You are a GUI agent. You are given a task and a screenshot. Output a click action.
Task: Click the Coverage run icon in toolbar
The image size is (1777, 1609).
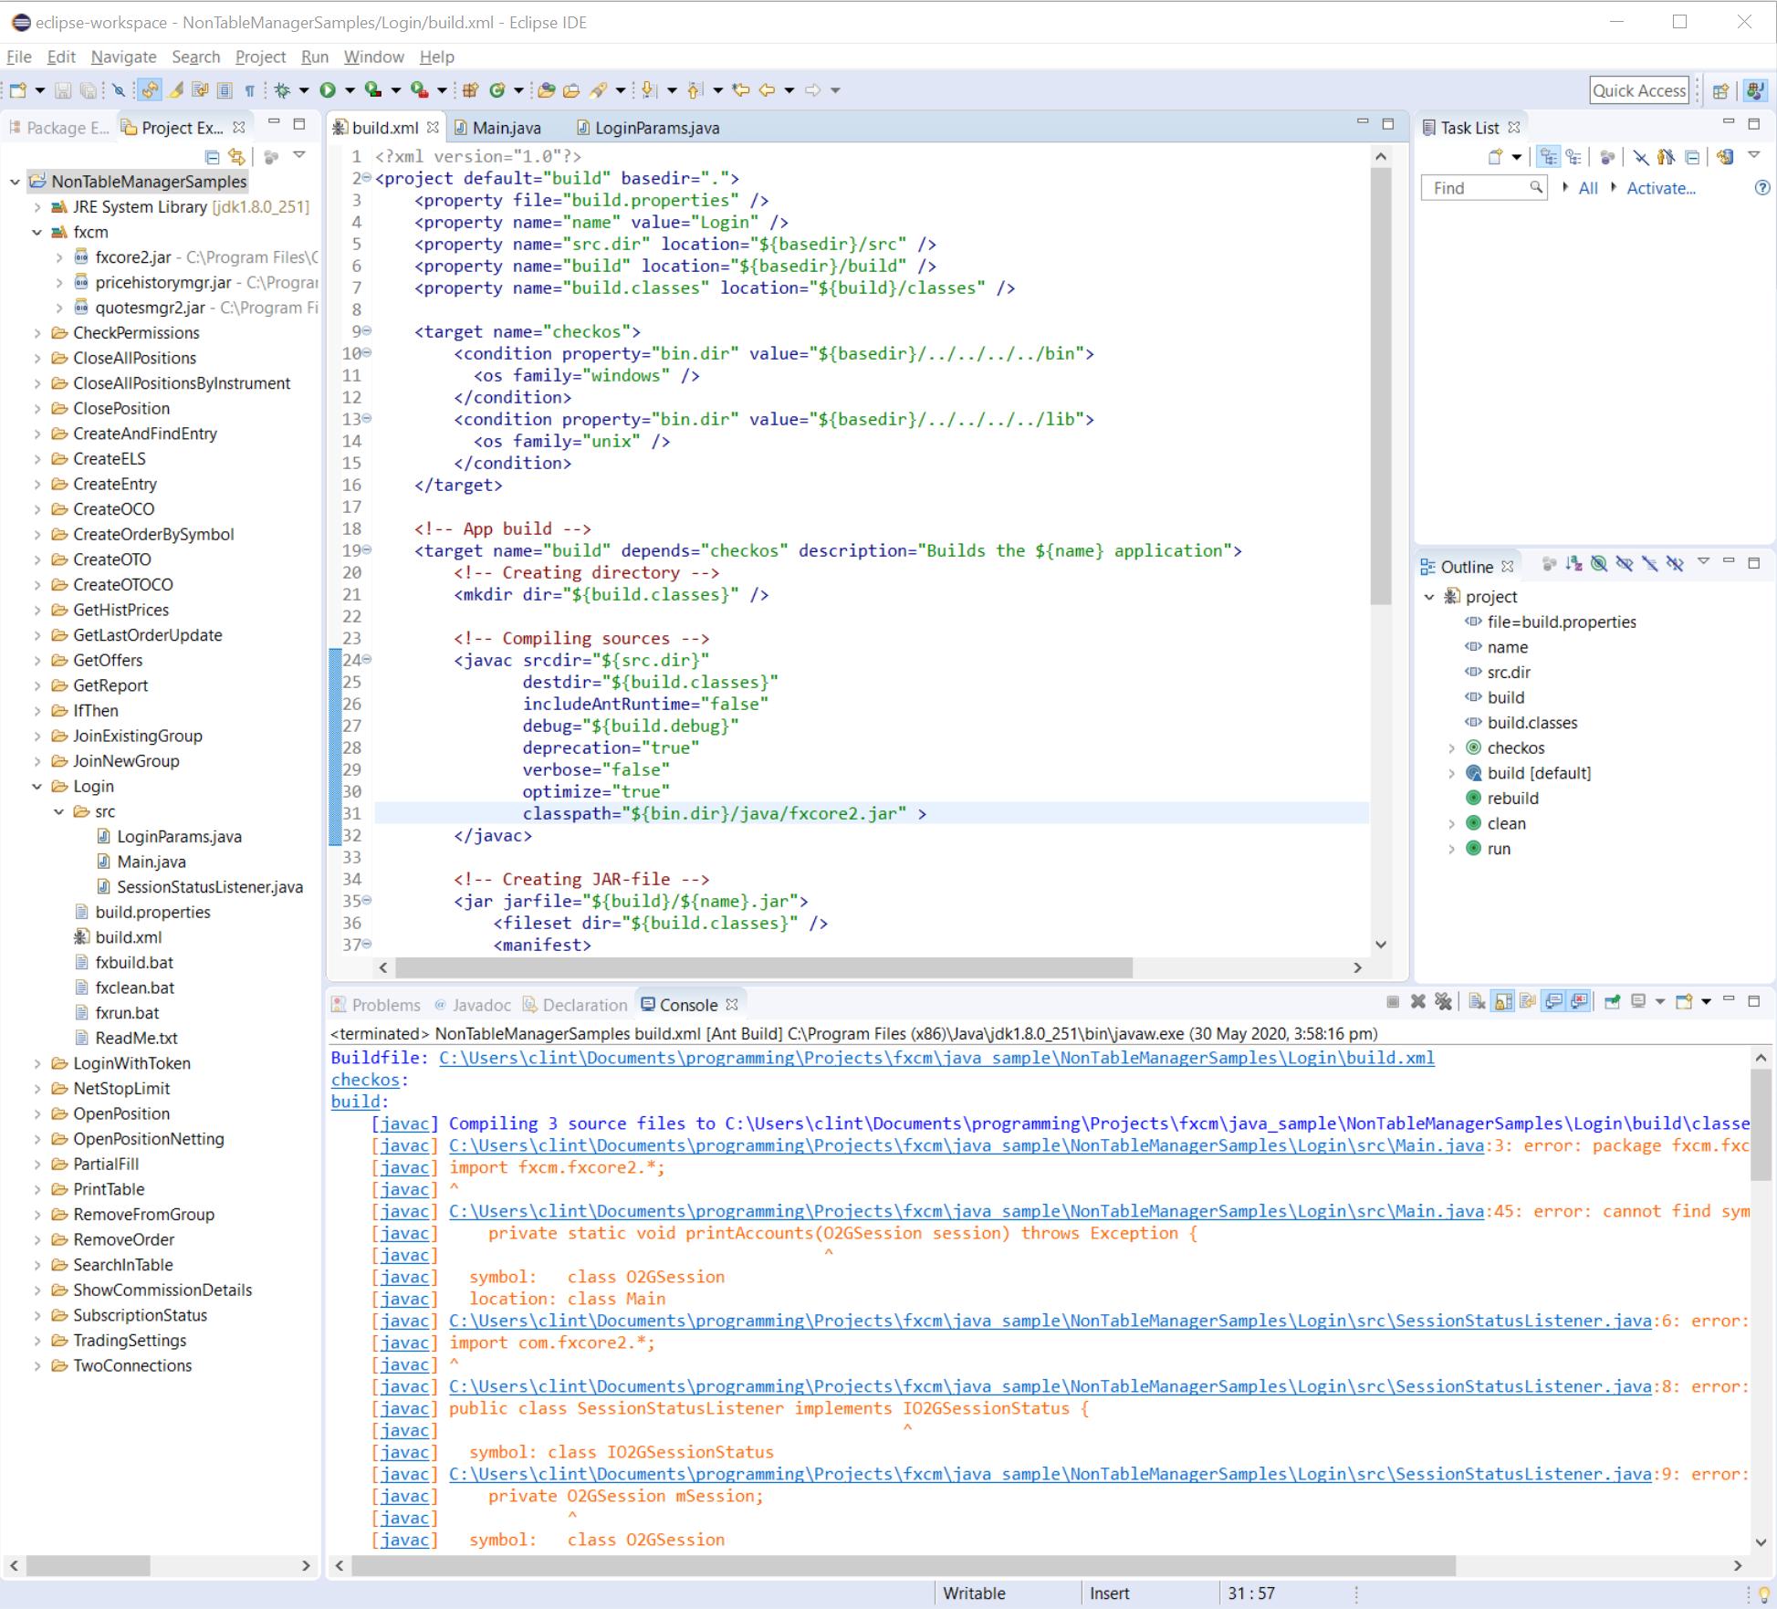click(x=372, y=90)
